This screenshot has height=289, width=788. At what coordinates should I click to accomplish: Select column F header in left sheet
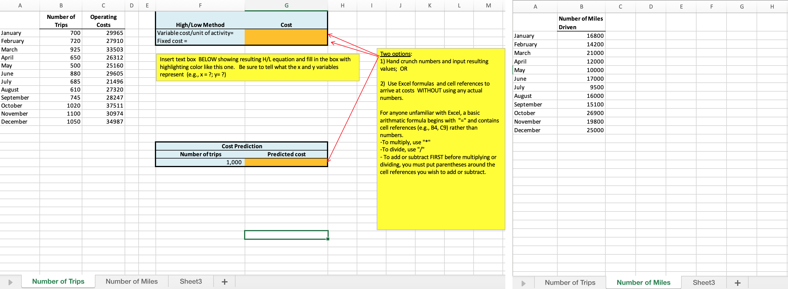click(x=200, y=5)
